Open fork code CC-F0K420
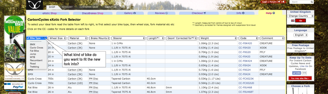This screenshot has width=328, height=94. [245, 43]
